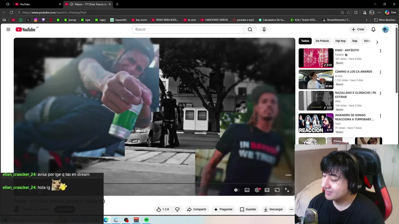Go to the YouTube home logo
Image resolution: width=399 pixels, height=224 pixels.
26,30
